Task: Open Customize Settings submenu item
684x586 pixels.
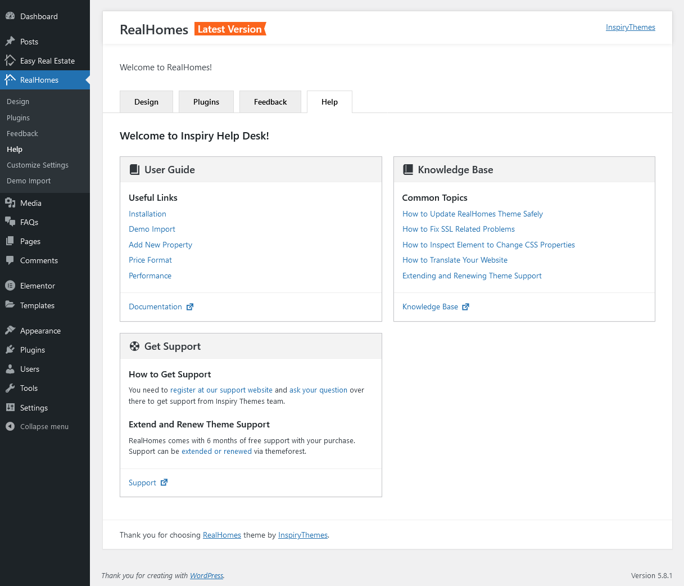Action: point(38,165)
